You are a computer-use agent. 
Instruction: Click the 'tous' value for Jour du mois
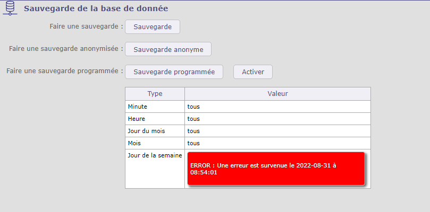point(193,131)
